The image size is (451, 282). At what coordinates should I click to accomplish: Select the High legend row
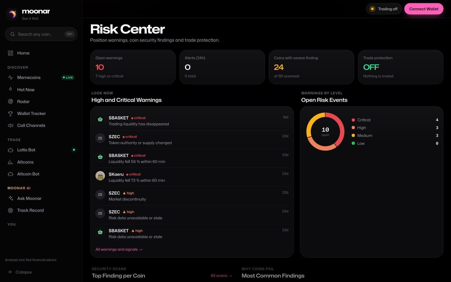pos(395,128)
